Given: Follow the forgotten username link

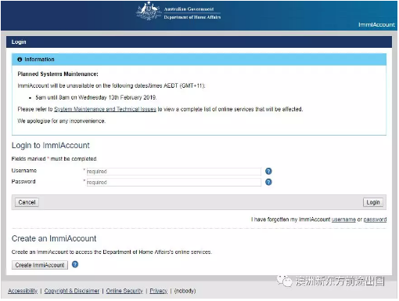Looking at the screenshot, I should [x=343, y=219].
